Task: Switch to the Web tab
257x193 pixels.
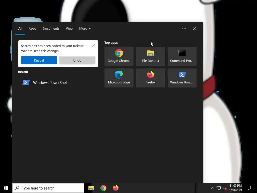Action: coord(69,29)
